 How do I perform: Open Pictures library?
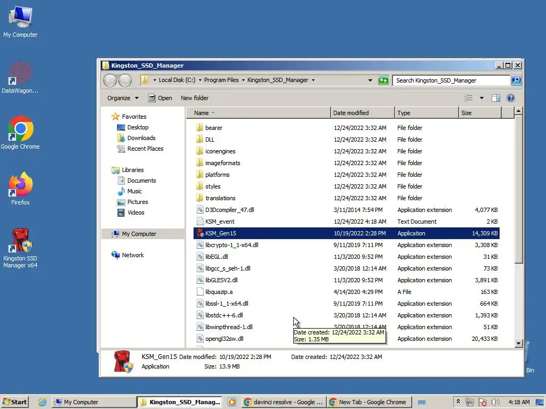(138, 202)
